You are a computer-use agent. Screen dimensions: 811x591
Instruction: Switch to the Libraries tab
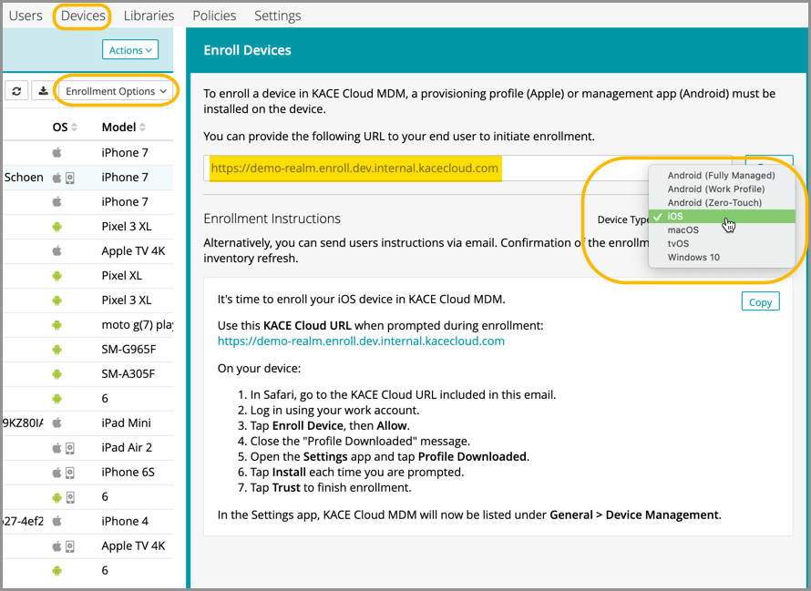[149, 15]
